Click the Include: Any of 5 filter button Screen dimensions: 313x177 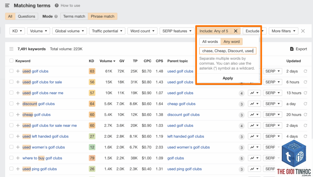coord(214,31)
